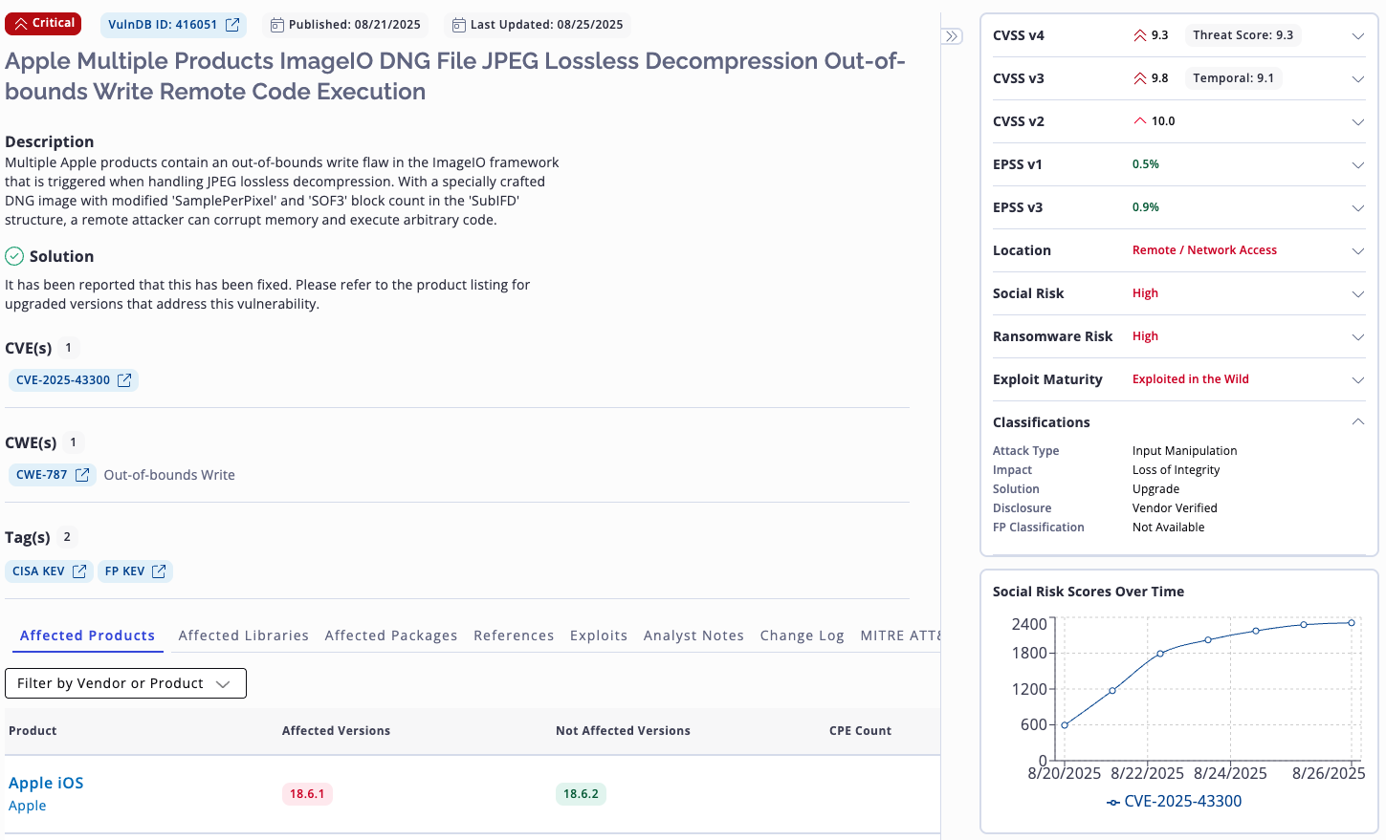Open the Exploits tab
Screen dimensions: 1386x840
599,635
